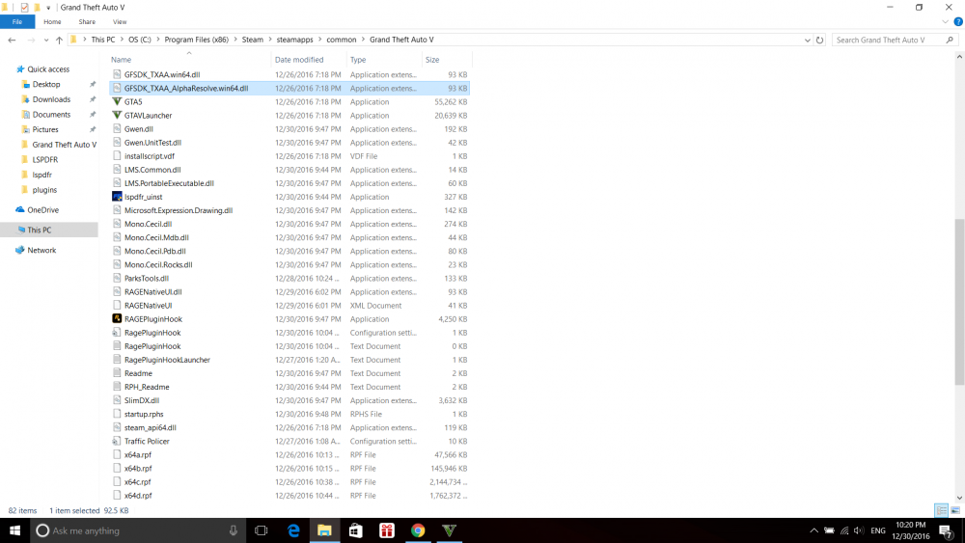Image resolution: width=965 pixels, height=543 pixels.
Task: Expand the Steam breadcrumb arrow
Action: [x=269, y=40]
